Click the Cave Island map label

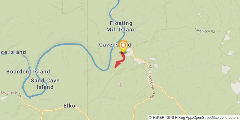click(x=115, y=45)
